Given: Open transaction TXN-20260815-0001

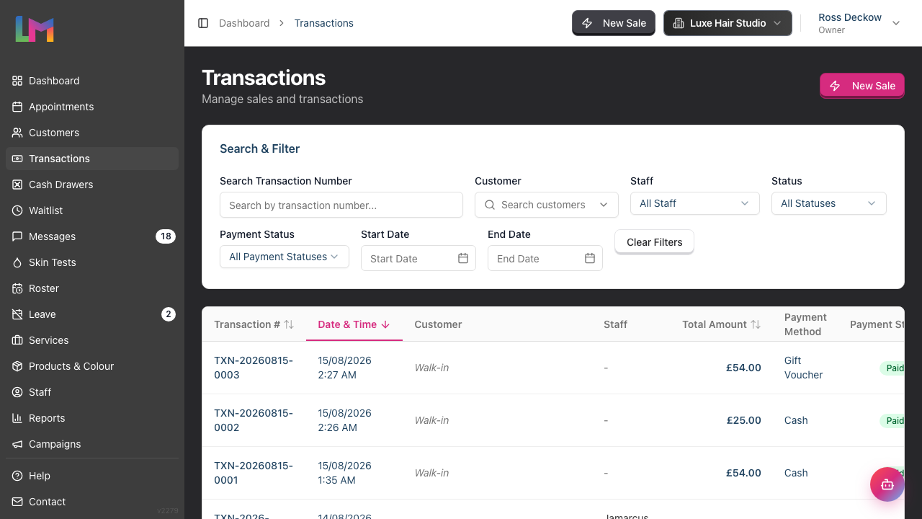Looking at the screenshot, I should click(x=254, y=473).
